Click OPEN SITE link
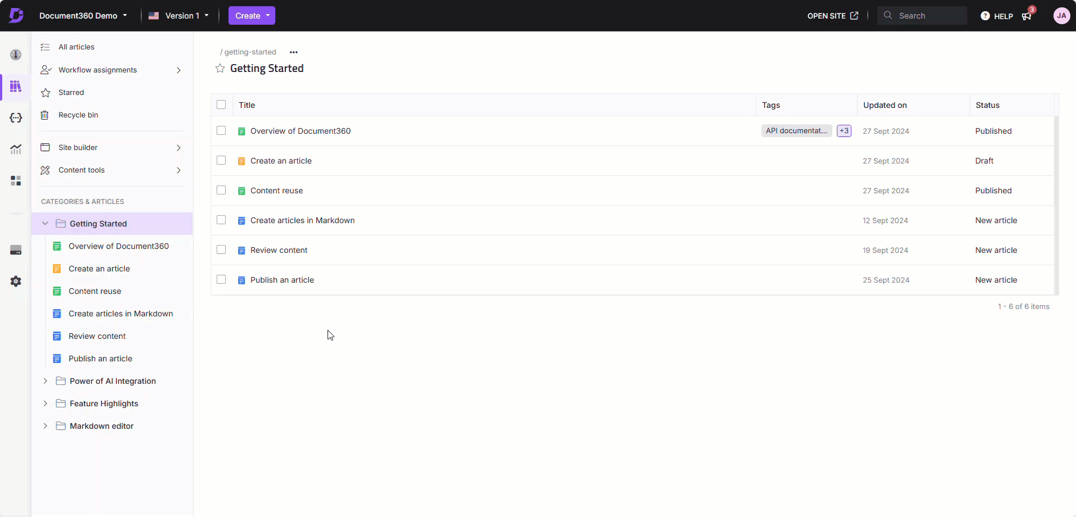1076x517 pixels. coord(832,16)
